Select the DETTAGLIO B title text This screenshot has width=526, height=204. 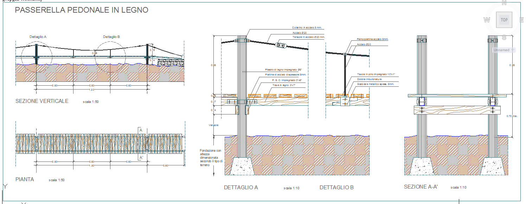coord(336,187)
